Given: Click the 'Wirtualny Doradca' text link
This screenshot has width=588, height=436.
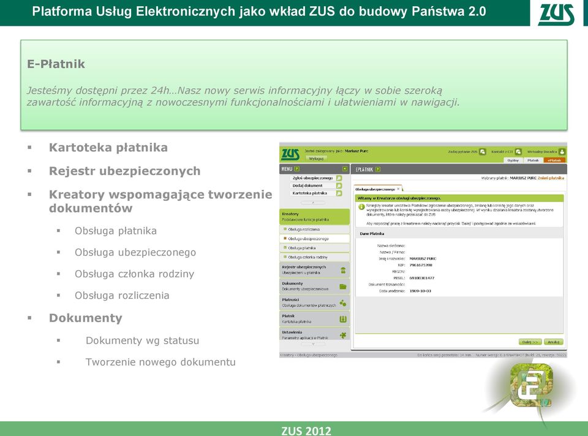Looking at the screenshot, I should coord(542,152).
